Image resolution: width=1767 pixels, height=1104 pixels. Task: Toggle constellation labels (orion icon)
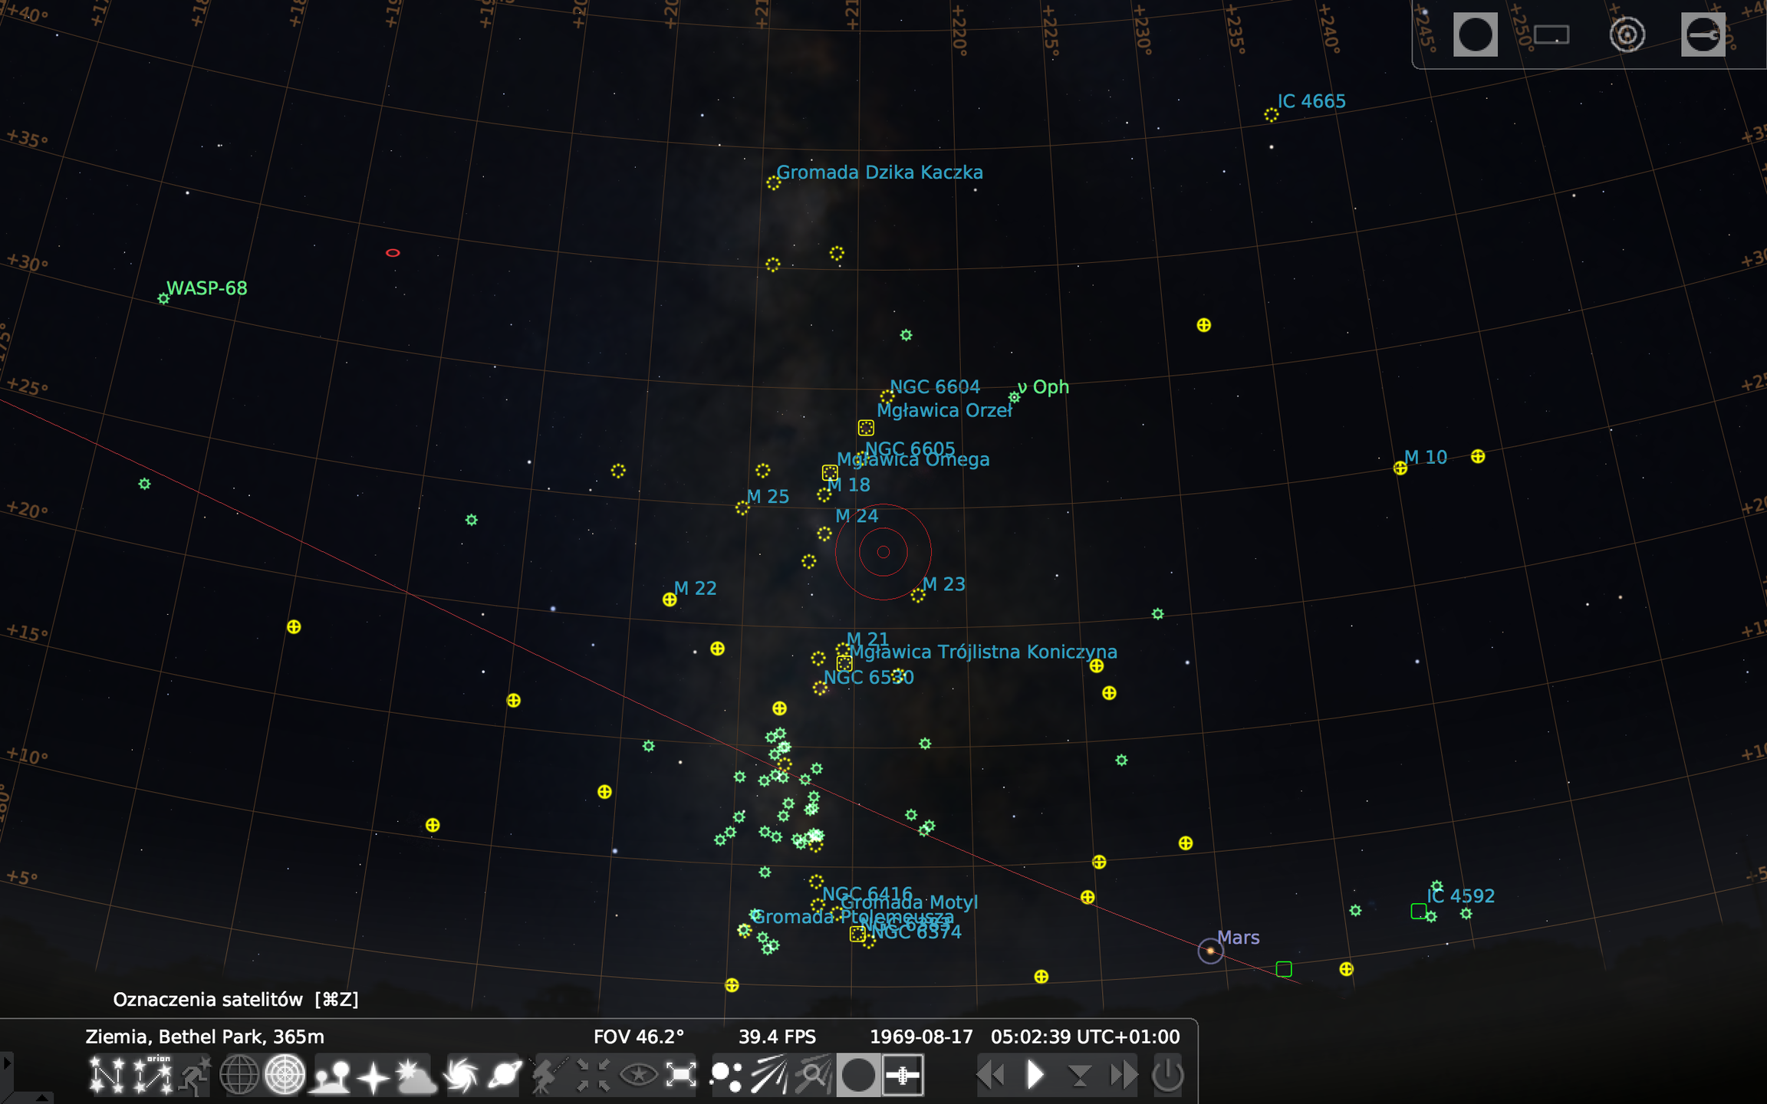click(153, 1075)
